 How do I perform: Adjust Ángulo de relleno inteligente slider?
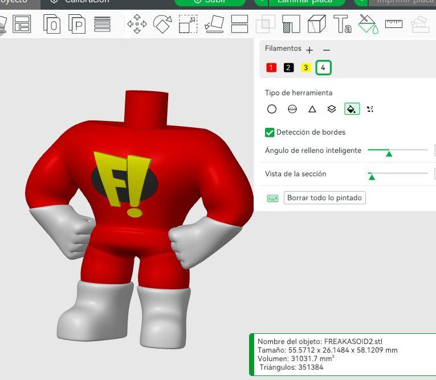(x=389, y=153)
